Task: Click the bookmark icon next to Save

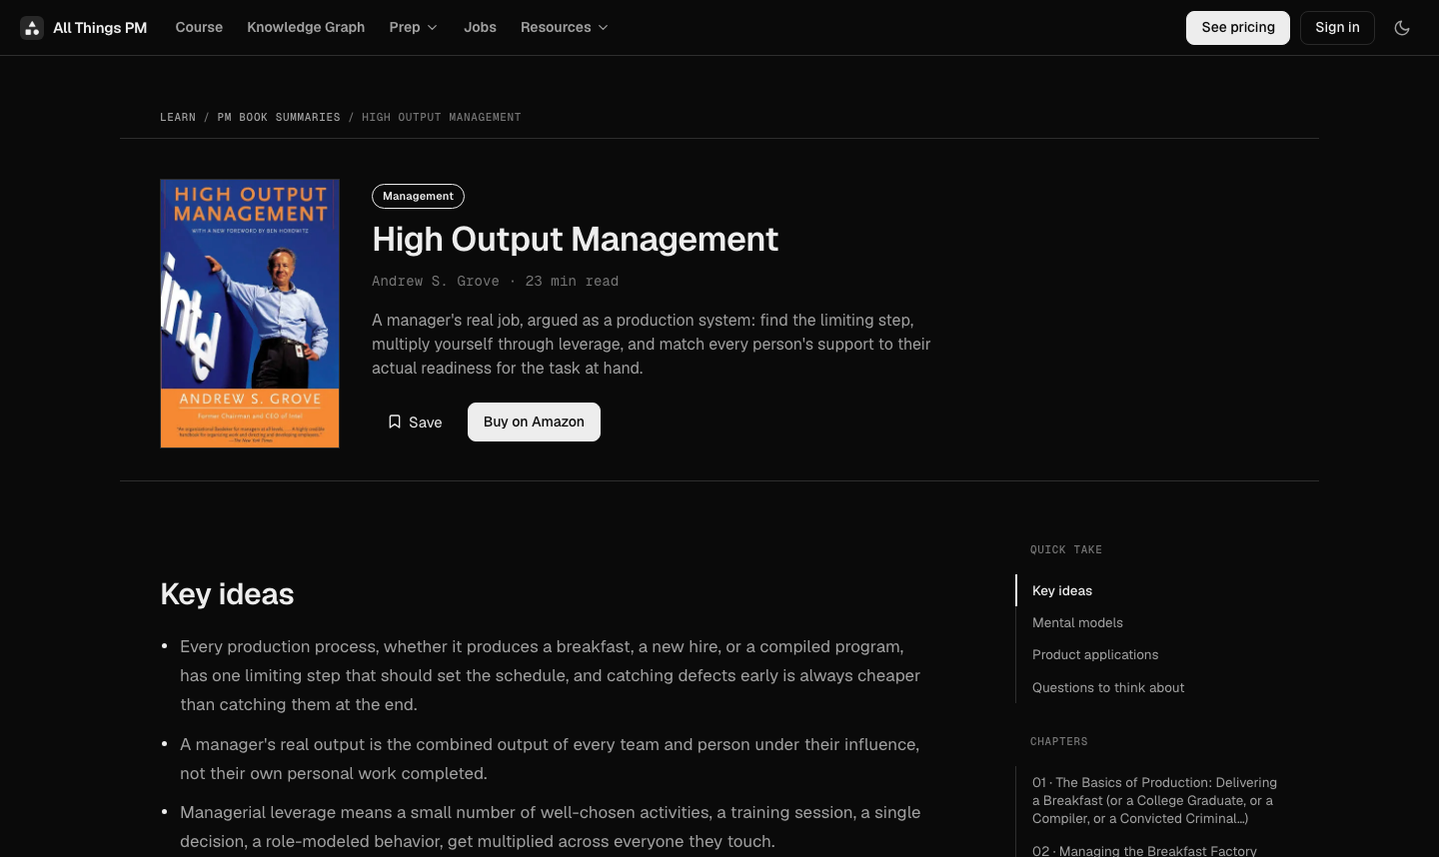Action: [x=395, y=422]
